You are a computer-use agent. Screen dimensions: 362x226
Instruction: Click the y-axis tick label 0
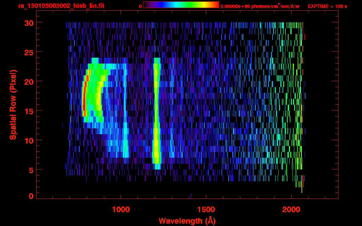point(31,196)
